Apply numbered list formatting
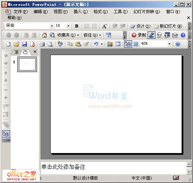The width and height of the screenshot is (193, 183). (x=87, y=26)
